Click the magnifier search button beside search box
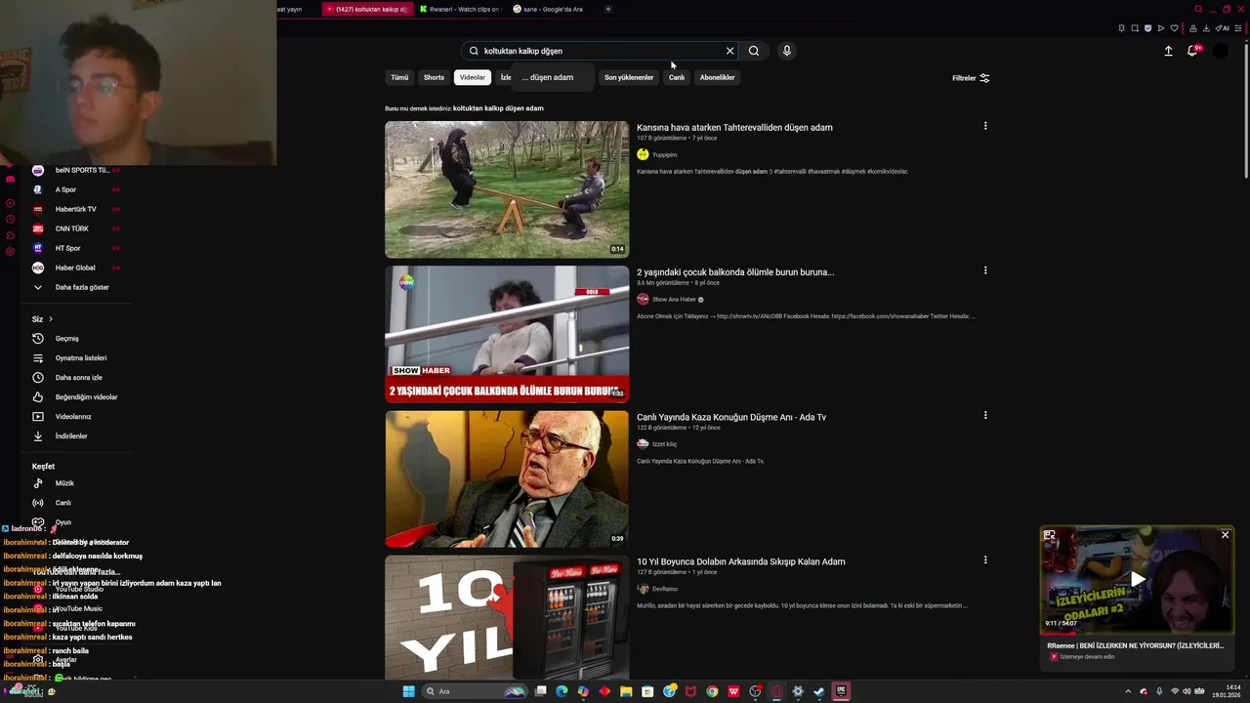 tap(754, 51)
